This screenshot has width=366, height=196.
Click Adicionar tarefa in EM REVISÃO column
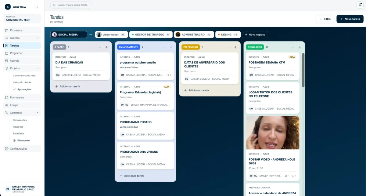[196, 90]
